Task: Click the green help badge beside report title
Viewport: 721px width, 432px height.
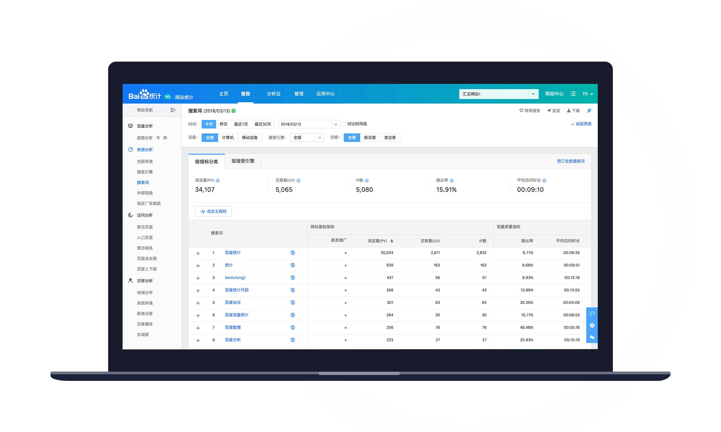Action: point(234,111)
